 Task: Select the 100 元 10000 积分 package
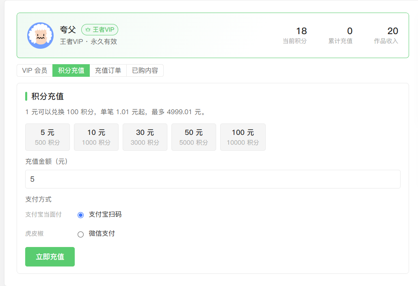(243, 137)
